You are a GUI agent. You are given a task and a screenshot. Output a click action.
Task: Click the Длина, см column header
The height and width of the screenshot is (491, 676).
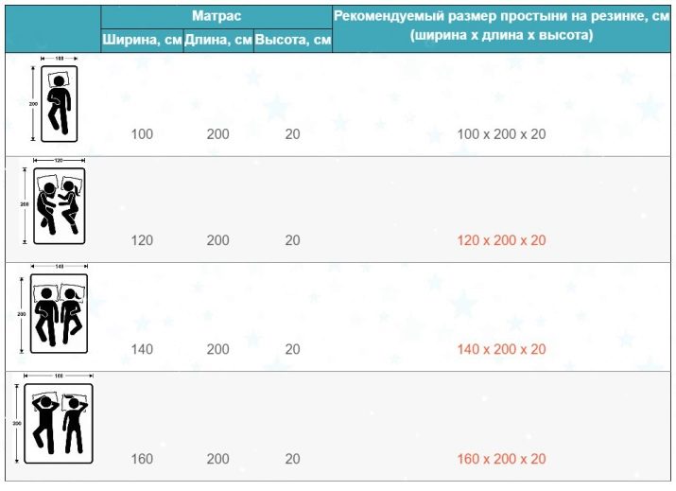pyautogui.click(x=218, y=40)
